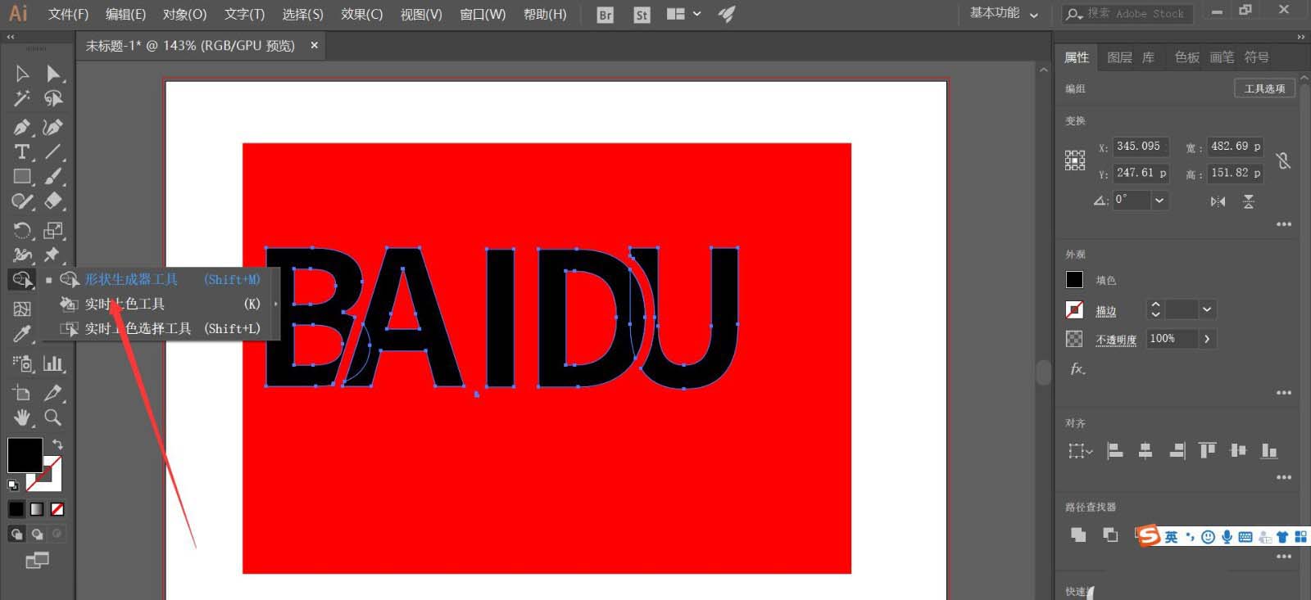This screenshot has width=1311, height=600.
Task: Select the Selection tool arrow
Action: point(22,74)
